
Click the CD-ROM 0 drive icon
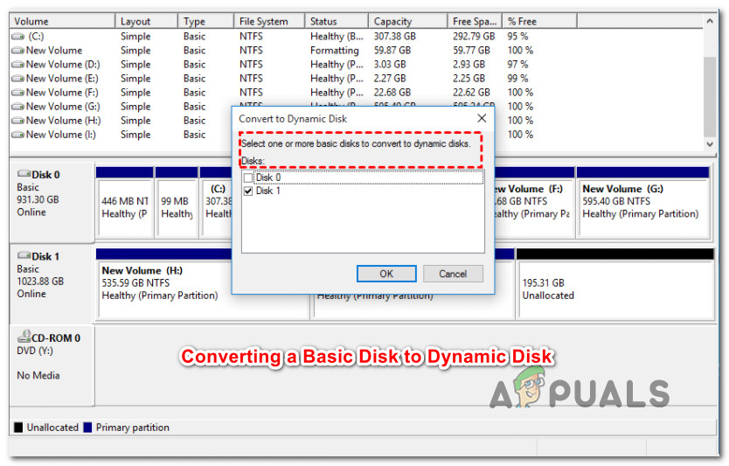point(24,337)
